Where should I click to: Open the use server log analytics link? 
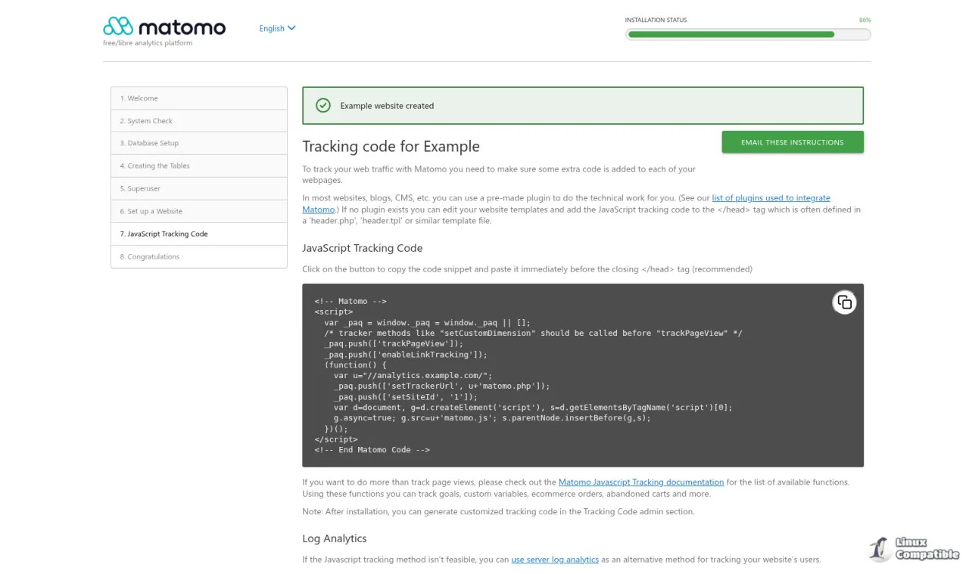[x=555, y=560]
